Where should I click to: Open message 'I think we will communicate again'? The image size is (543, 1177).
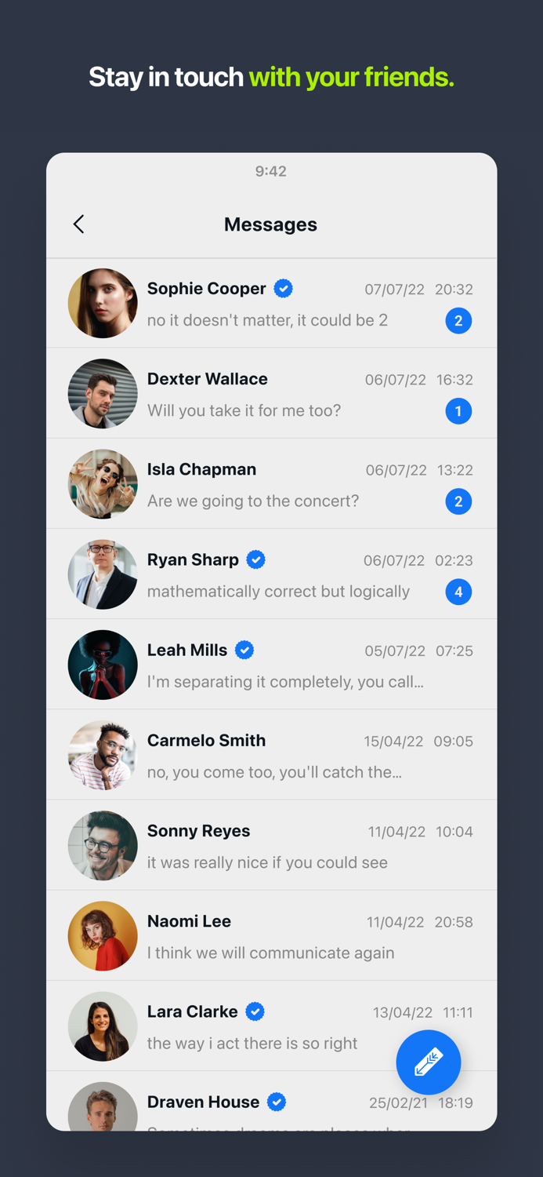tap(271, 953)
